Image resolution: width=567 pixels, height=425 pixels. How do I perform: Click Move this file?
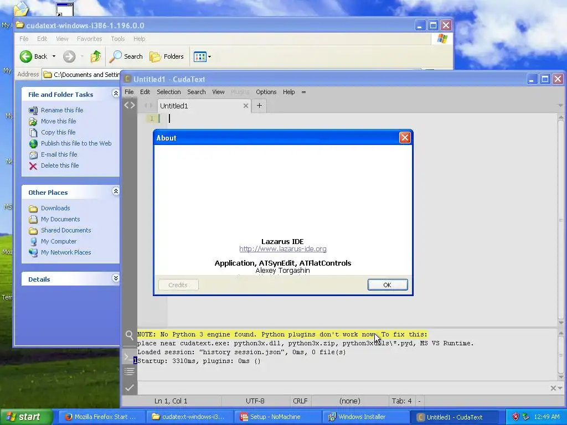point(58,121)
